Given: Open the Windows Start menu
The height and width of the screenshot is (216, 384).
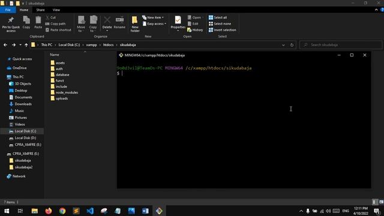Looking at the screenshot, I should pyautogui.click(x=7, y=211).
